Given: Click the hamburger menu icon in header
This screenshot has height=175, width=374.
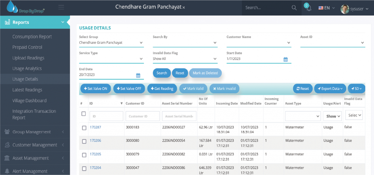Looking at the screenshot, I should (x=61, y=7).
